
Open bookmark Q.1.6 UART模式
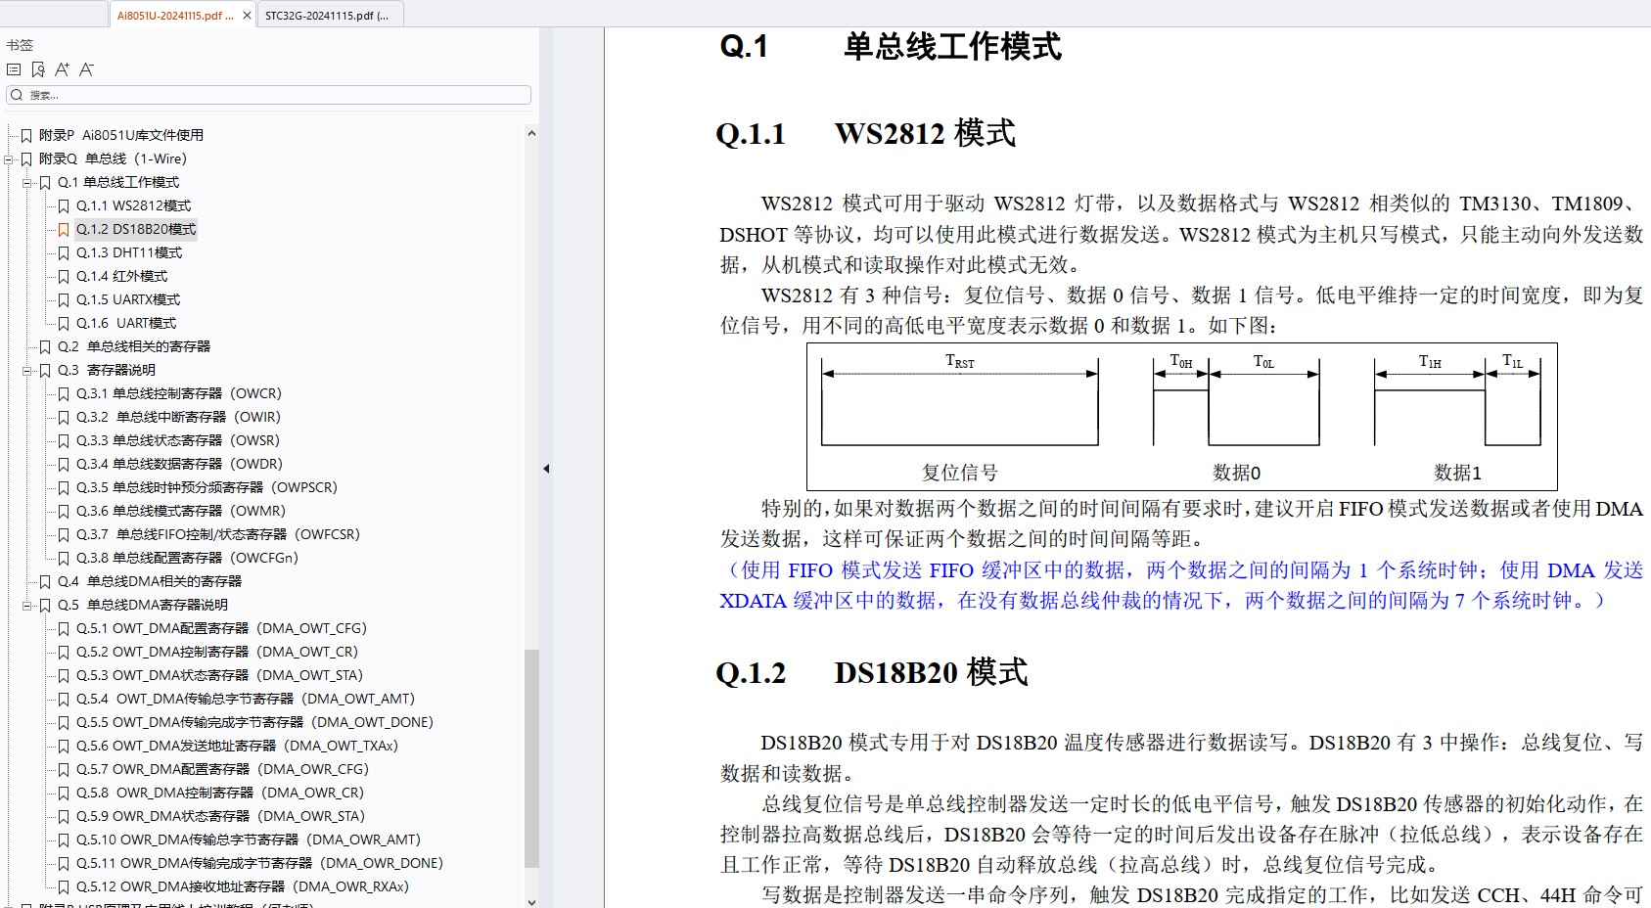(126, 323)
